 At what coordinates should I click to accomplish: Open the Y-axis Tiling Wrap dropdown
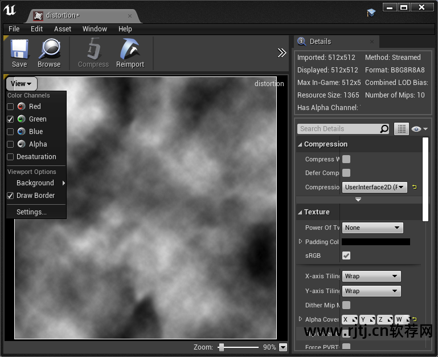371,291
